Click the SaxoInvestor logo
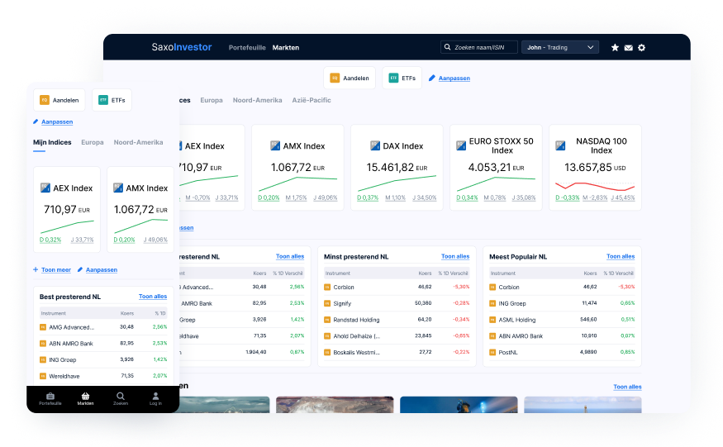The image size is (723, 447). 182,47
